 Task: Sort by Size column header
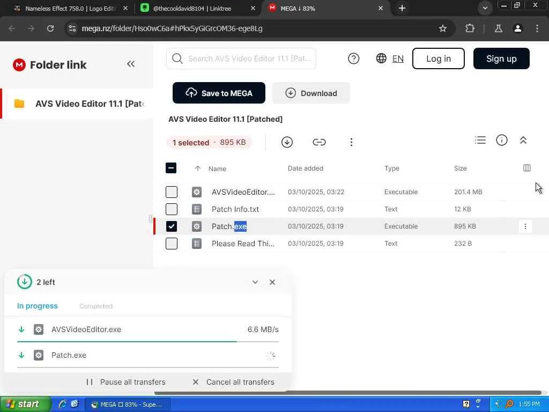(460, 168)
